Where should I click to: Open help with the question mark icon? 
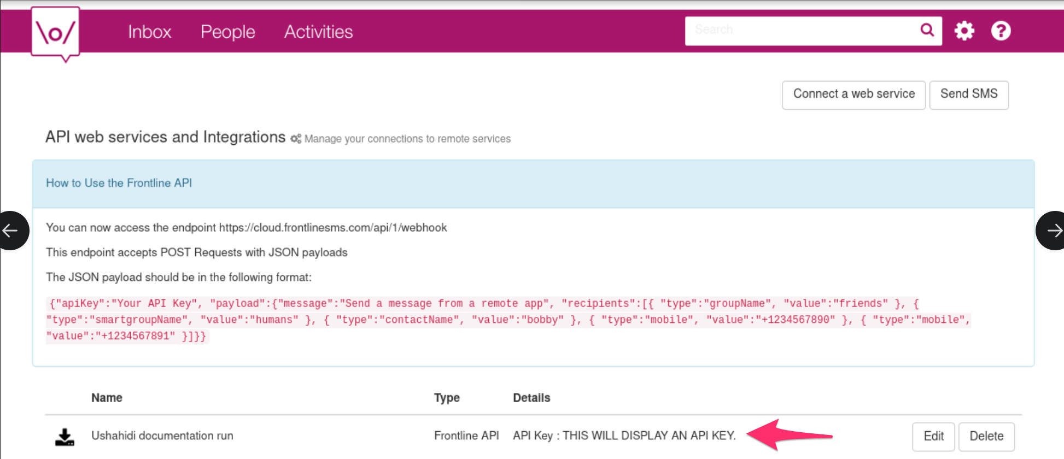point(1001,31)
